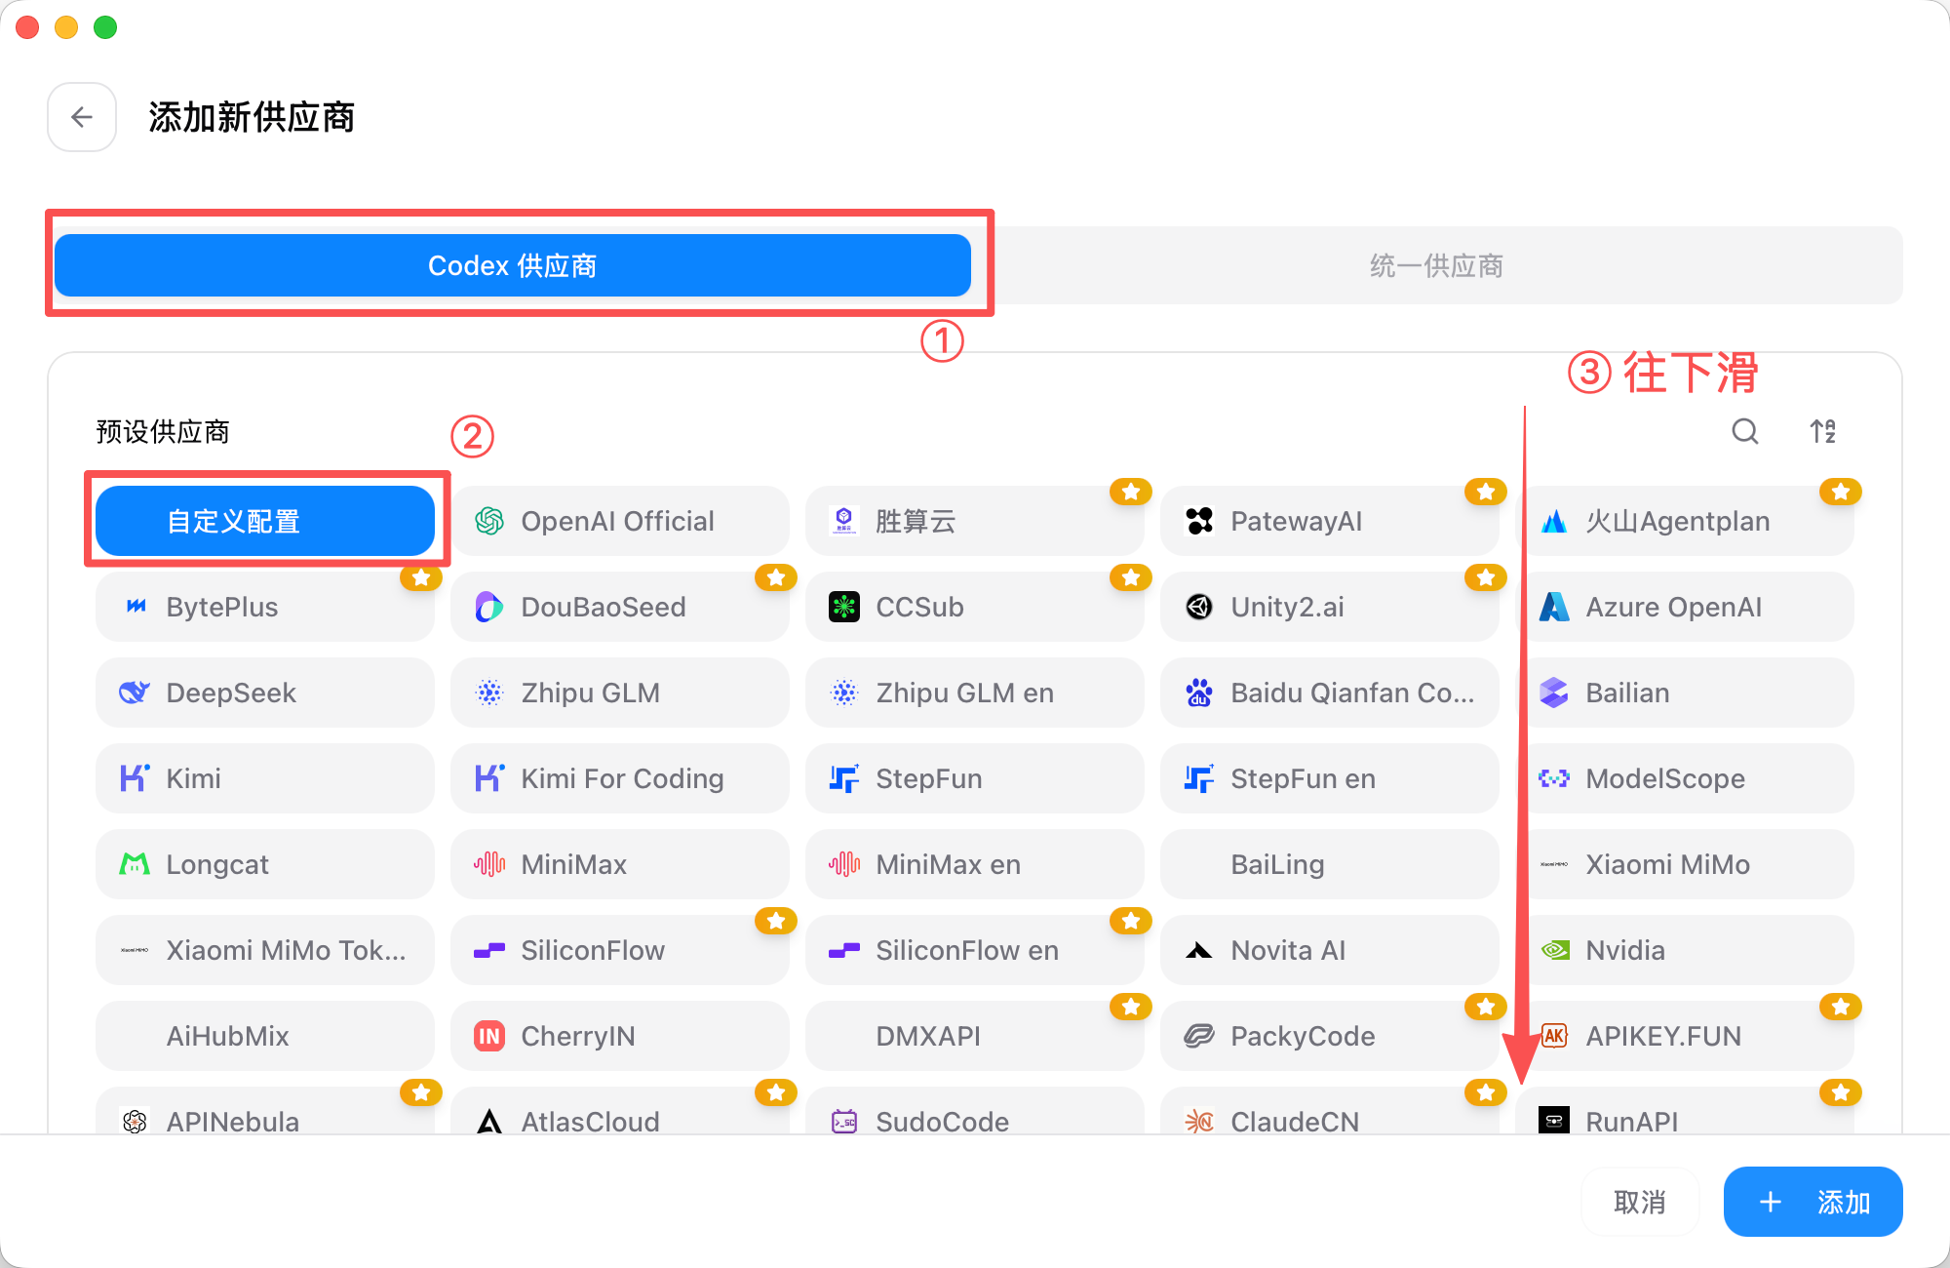Click the DouBaoSeed logo icon
The width and height of the screenshot is (1950, 1268).
[489, 607]
